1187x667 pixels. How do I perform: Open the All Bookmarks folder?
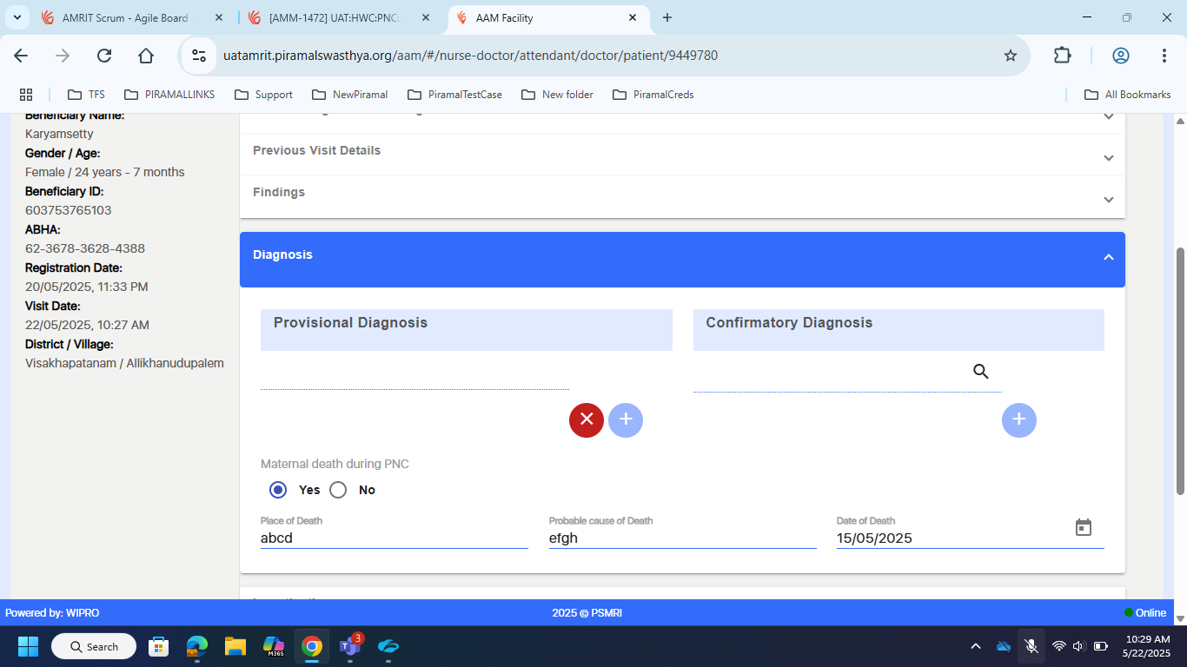1128,95
